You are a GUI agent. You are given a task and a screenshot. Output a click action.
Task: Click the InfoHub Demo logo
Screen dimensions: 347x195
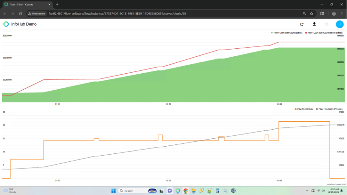(6, 24)
